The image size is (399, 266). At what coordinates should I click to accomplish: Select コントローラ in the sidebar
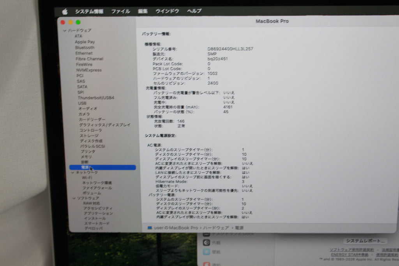90,130
